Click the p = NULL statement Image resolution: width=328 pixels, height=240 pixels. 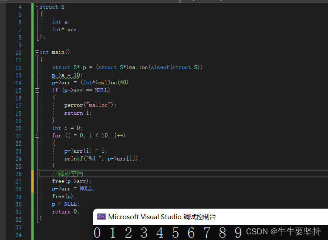[65, 204]
